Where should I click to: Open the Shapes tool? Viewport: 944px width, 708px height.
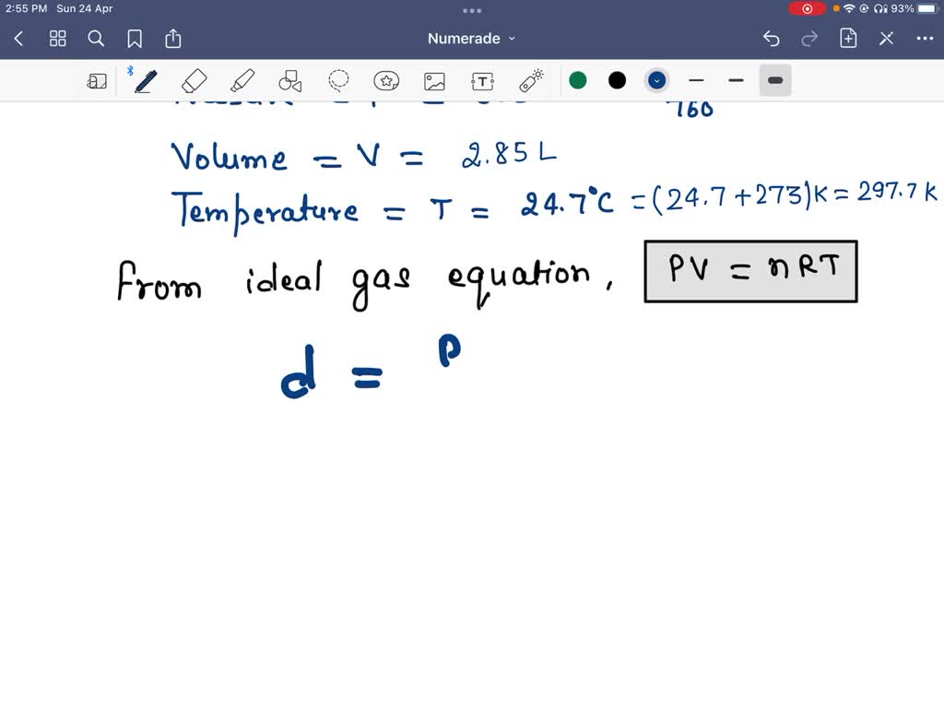coord(290,80)
